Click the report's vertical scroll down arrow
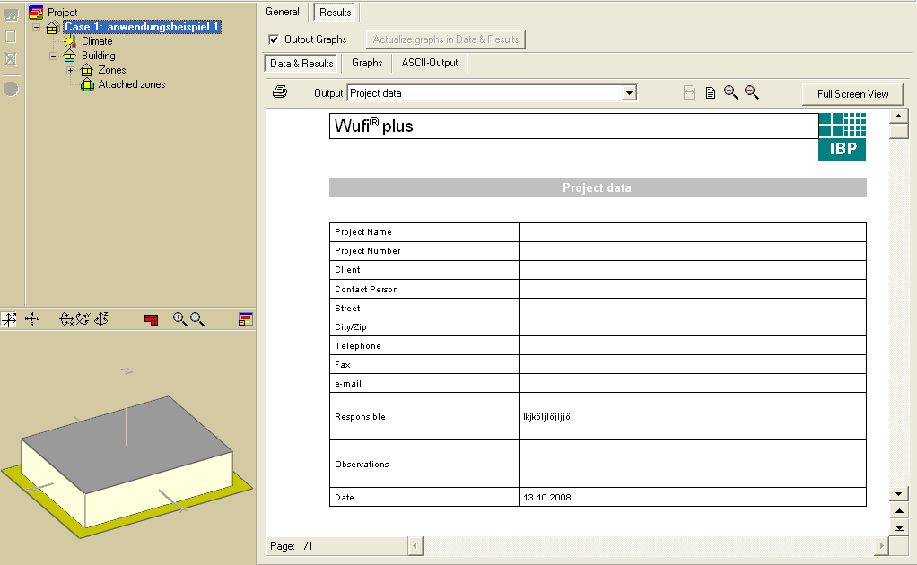 coord(898,494)
